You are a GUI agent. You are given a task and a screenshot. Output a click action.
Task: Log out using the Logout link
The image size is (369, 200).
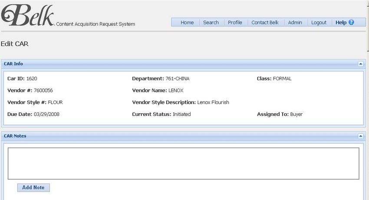tap(319, 23)
